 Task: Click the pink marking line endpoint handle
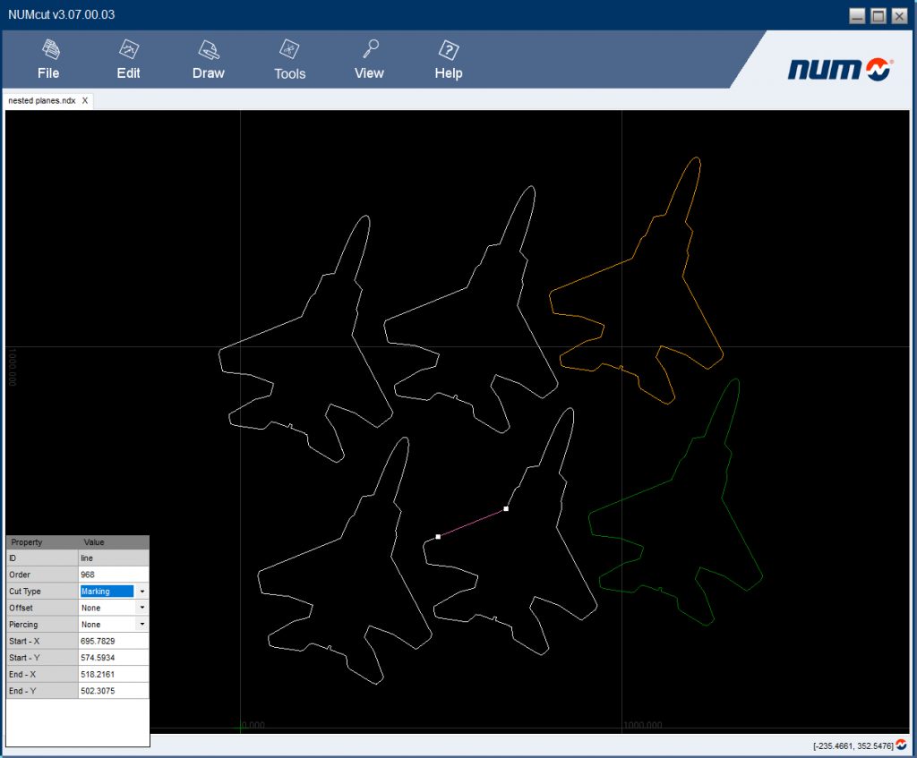coord(506,508)
